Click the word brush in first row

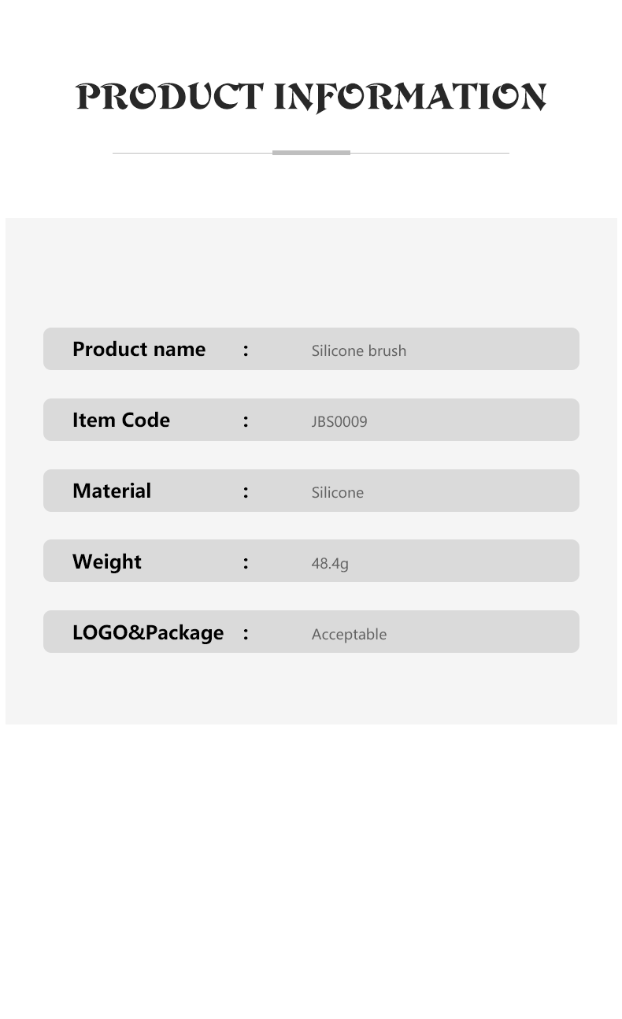387,350
